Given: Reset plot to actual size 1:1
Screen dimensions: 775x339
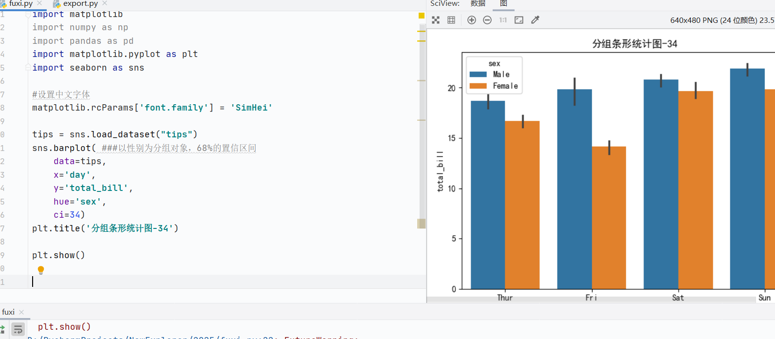Looking at the screenshot, I should pos(503,20).
